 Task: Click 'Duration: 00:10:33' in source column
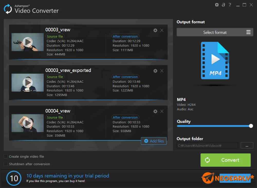click(x=60, y=127)
